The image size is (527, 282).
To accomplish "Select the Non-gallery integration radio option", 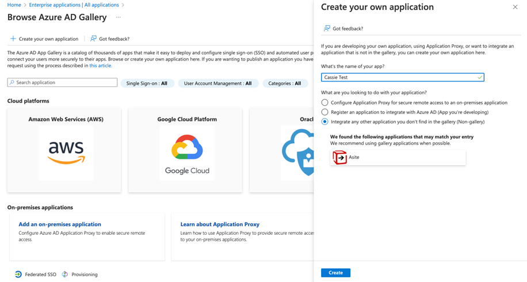I will point(325,122).
